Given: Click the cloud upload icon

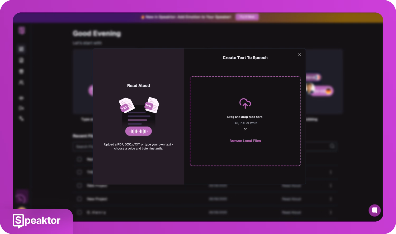Looking at the screenshot, I should pos(245,103).
